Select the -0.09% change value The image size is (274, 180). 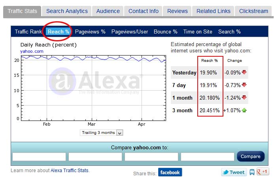pyautogui.click(x=232, y=72)
